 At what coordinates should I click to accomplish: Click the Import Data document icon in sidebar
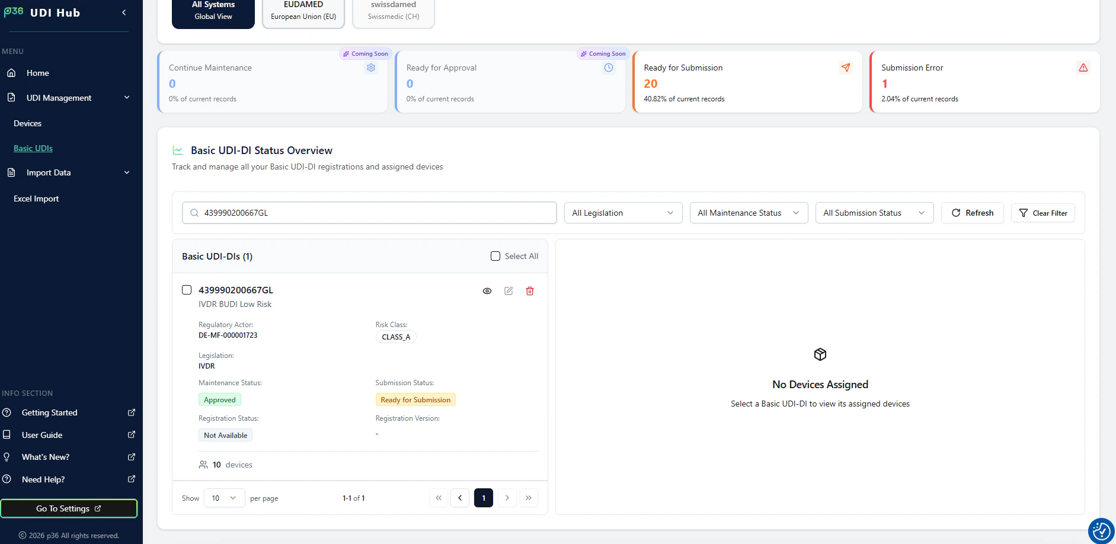[x=11, y=172]
